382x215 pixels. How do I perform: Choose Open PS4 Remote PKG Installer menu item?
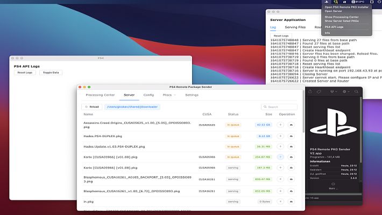coord(346,7)
